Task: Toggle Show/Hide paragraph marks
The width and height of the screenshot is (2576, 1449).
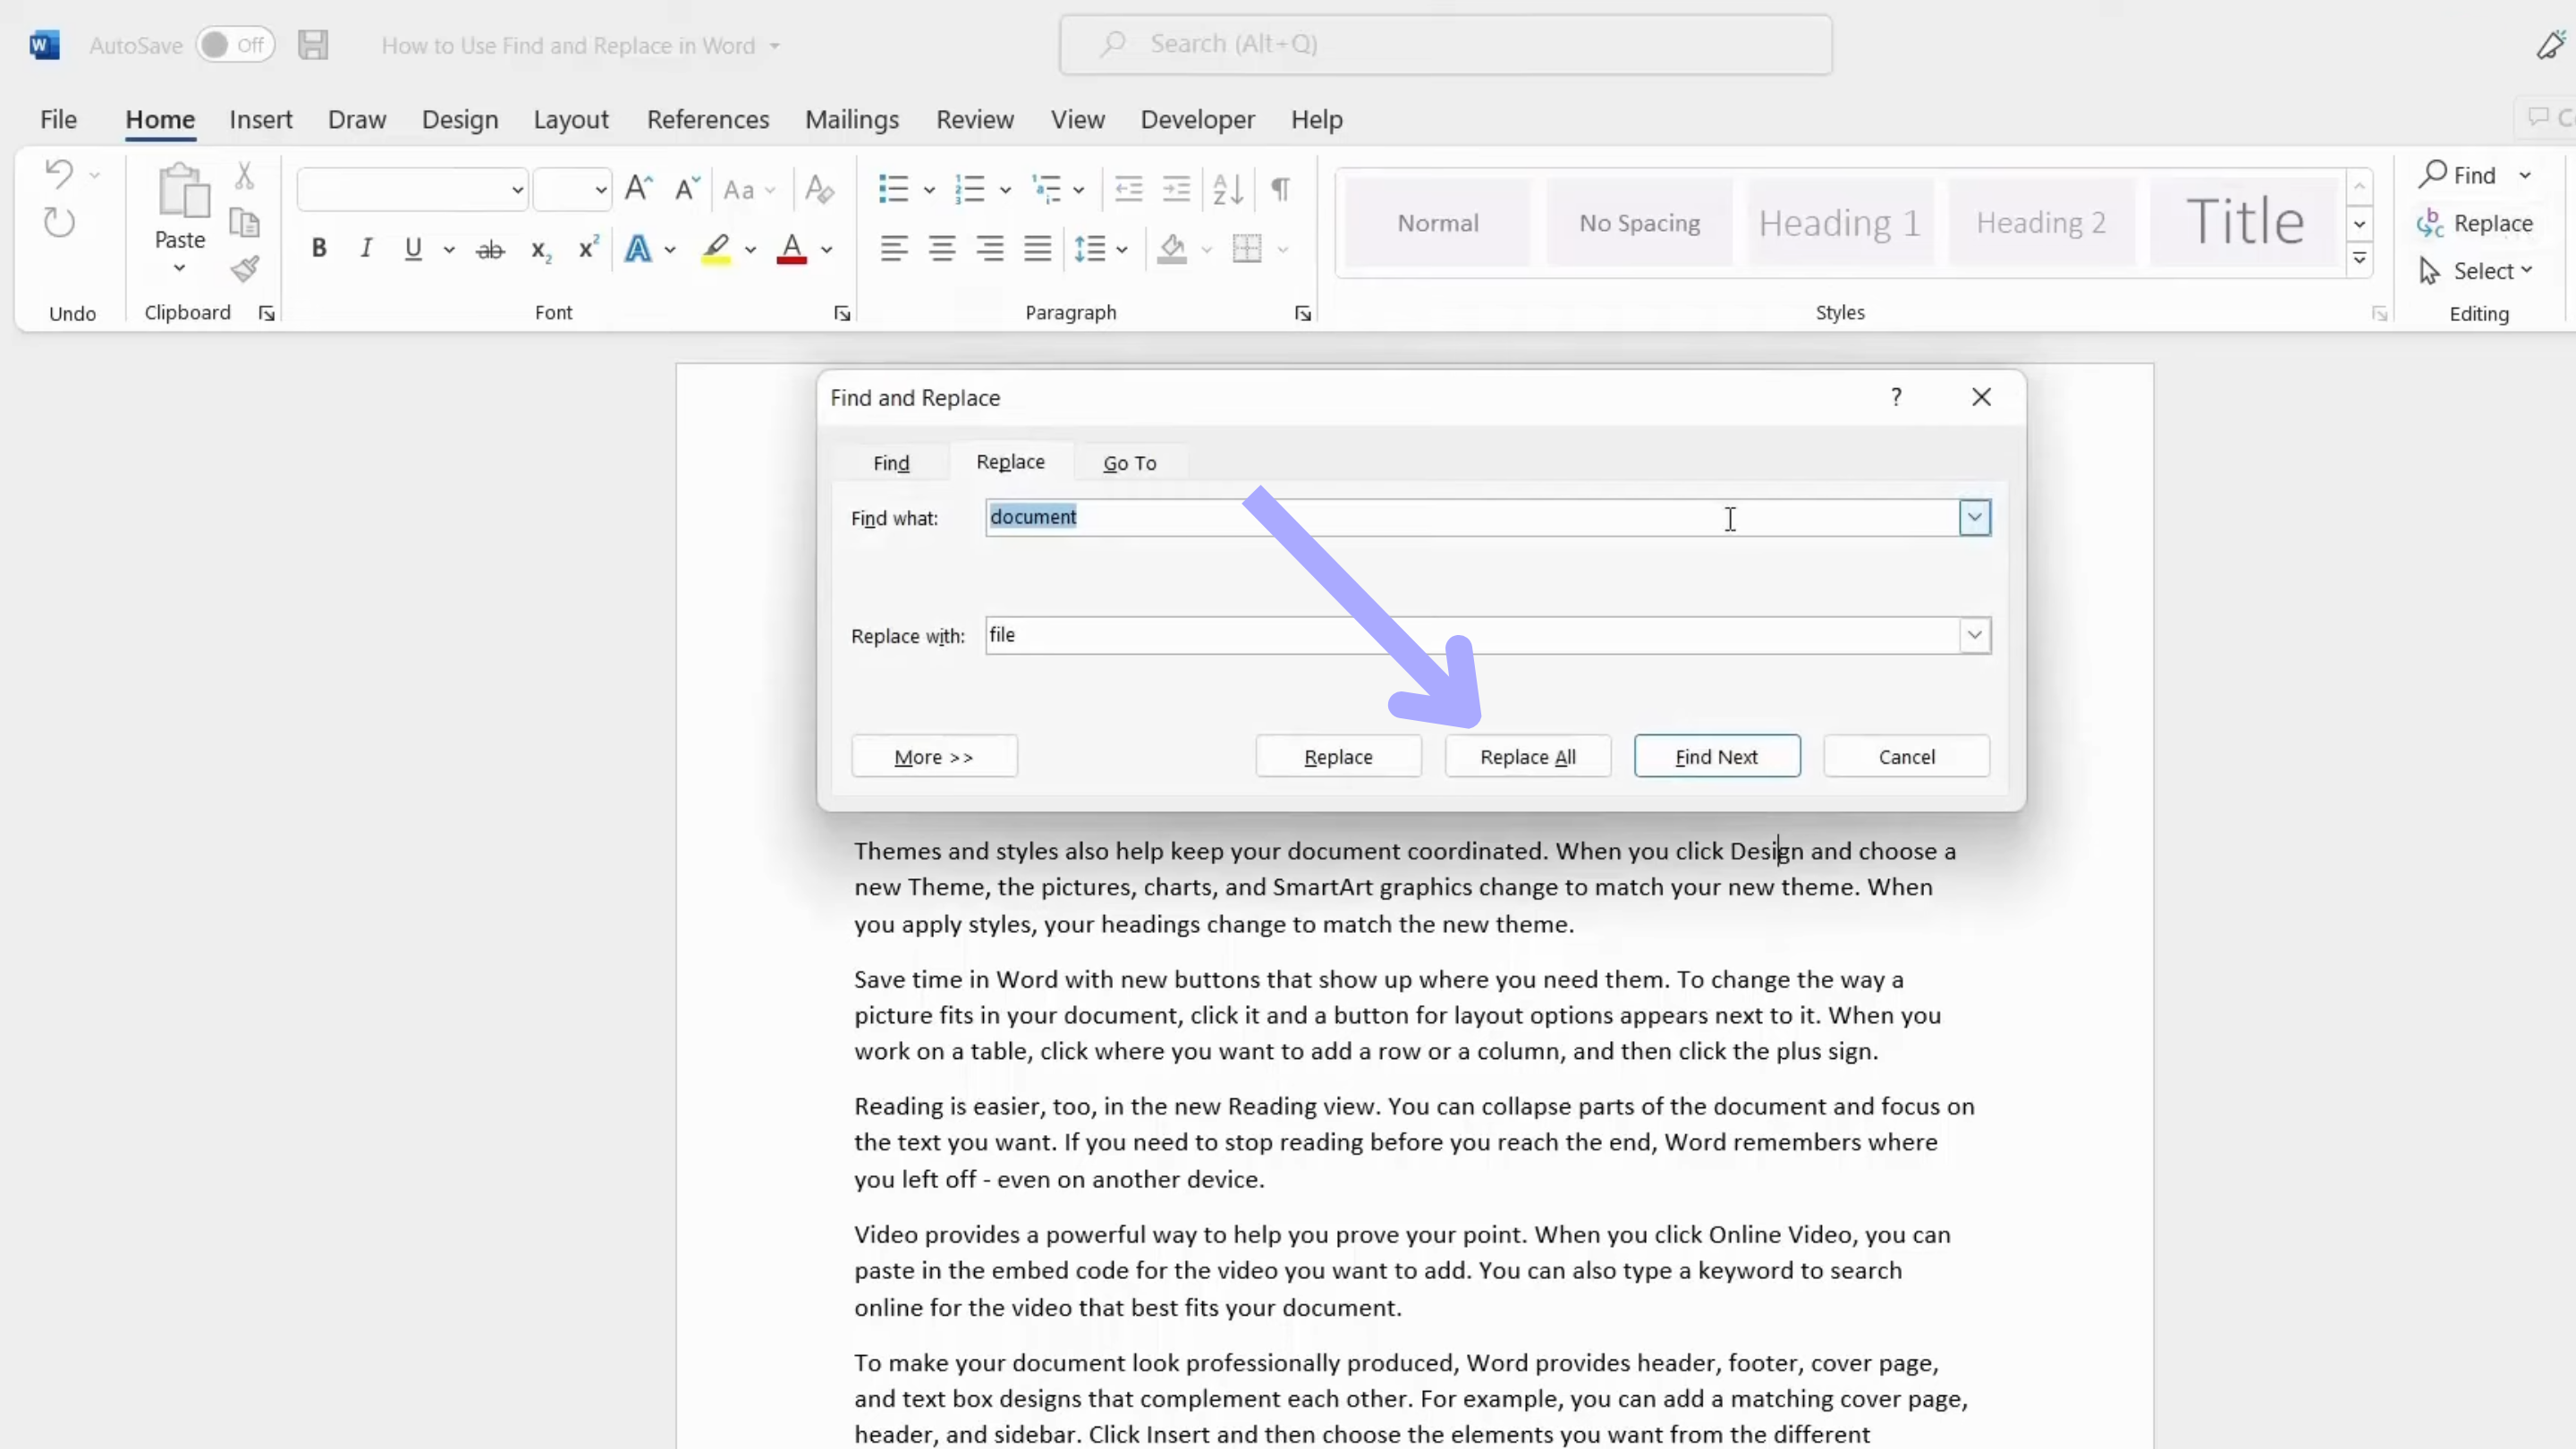Action: [1280, 188]
